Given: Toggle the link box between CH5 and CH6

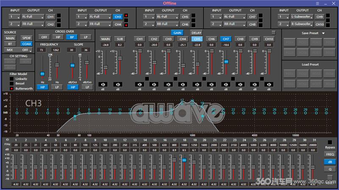Looking at the screenshot, I should 204,79.
